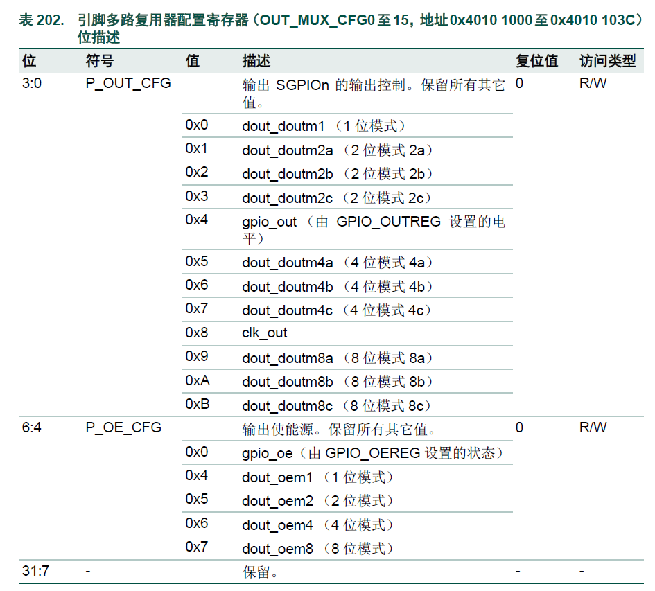Click the 'dout_doutm1' description
The height and width of the screenshot is (591, 655).
coord(324,125)
